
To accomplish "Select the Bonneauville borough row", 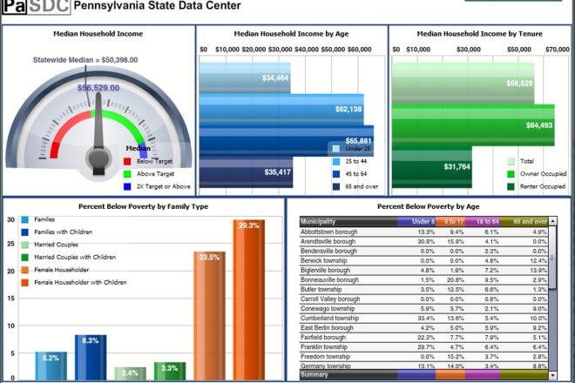I will 424,279.
